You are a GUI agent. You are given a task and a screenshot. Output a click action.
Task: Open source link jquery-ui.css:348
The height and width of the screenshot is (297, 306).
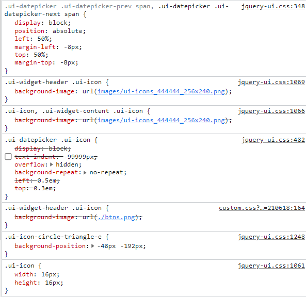coord(273,6)
